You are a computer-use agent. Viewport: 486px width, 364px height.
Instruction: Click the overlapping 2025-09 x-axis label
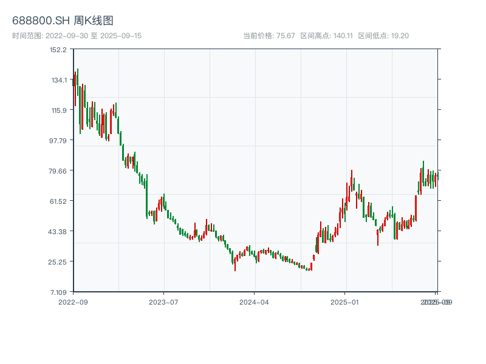click(x=436, y=302)
